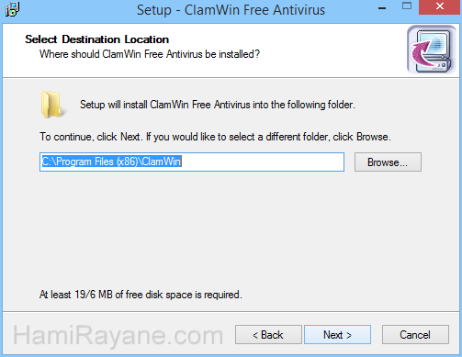462x357 pixels.
Task: Click 'Where should ClamWin Free Antivirus be installed?' text
Action: 150,54
